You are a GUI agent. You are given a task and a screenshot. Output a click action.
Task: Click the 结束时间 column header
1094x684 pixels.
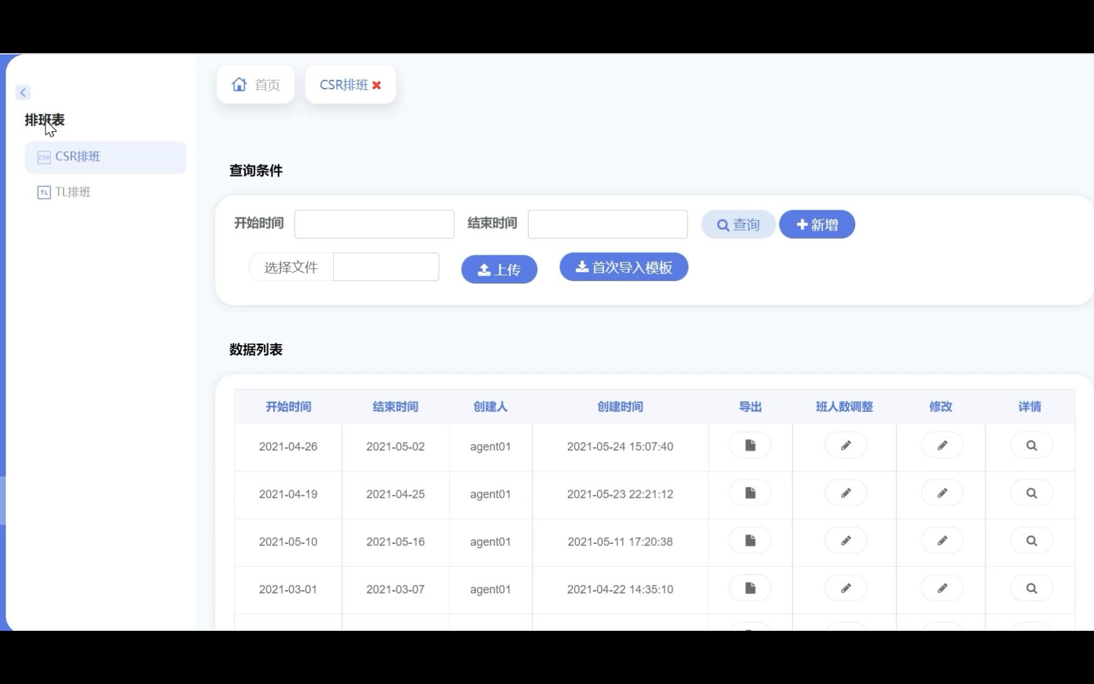click(x=395, y=407)
